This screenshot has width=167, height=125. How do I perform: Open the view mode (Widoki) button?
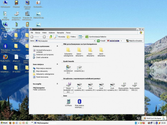point(80,37)
